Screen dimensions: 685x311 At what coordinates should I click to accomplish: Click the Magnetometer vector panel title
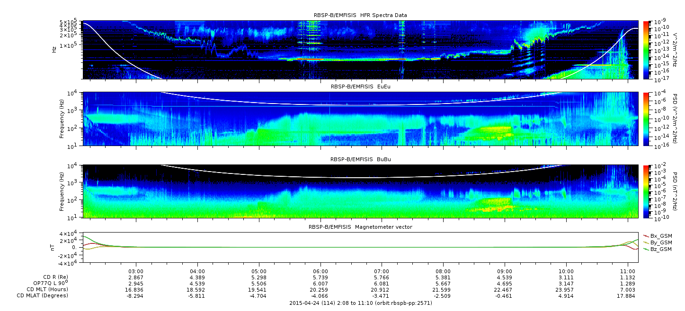(x=360, y=227)
